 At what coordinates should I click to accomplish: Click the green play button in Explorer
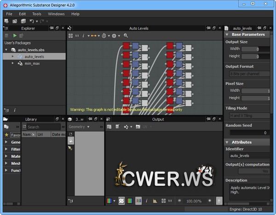[x=15, y=36]
